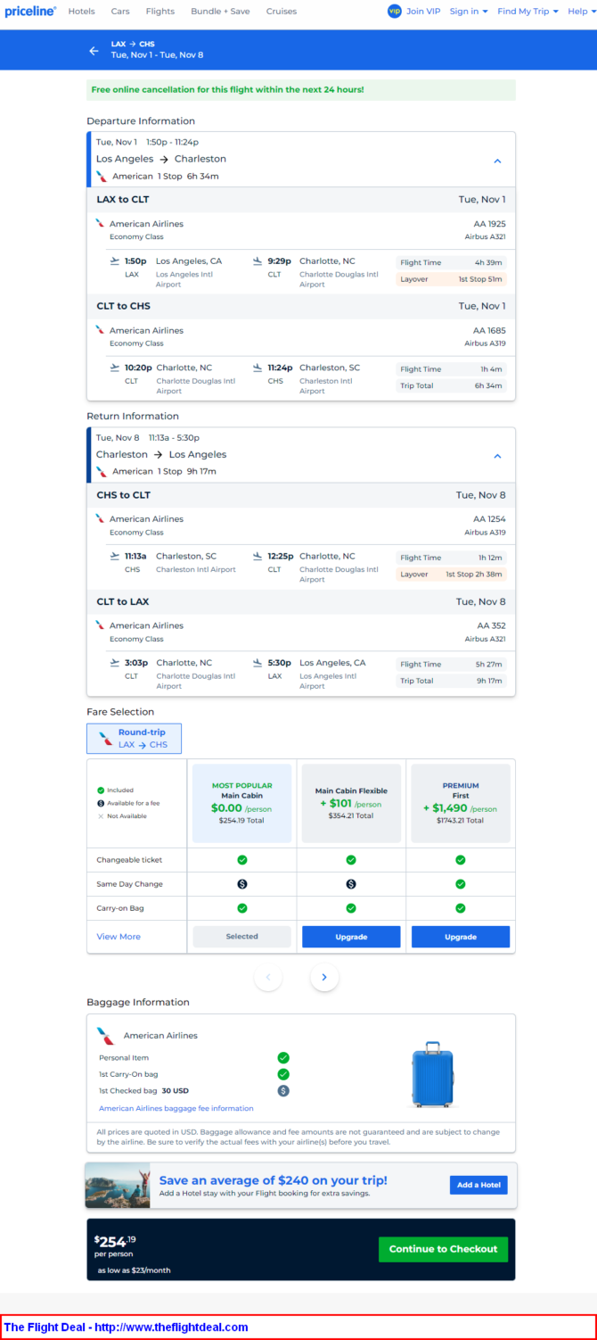
Task: Click American Airlines logo in return summary
Action: pos(102,471)
